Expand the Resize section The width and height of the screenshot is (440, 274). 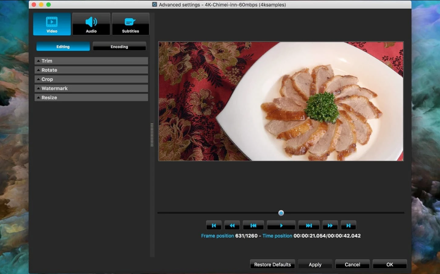point(91,98)
